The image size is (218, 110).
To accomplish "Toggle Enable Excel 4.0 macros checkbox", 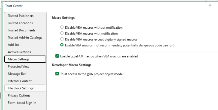I will tap(57, 56).
